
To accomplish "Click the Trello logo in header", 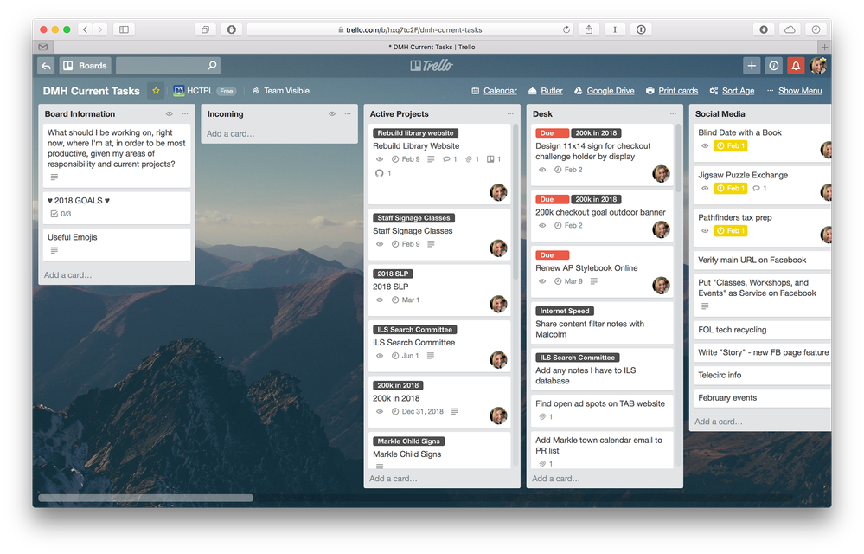I will point(432,66).
